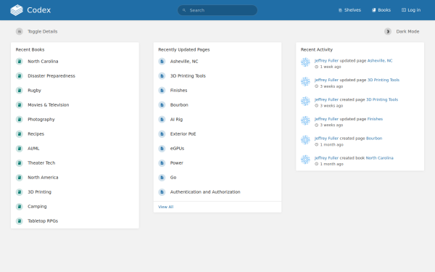Click the book icon next to North America
The image size is (435, 272).
pyautogui.click(x=19, y=178)
